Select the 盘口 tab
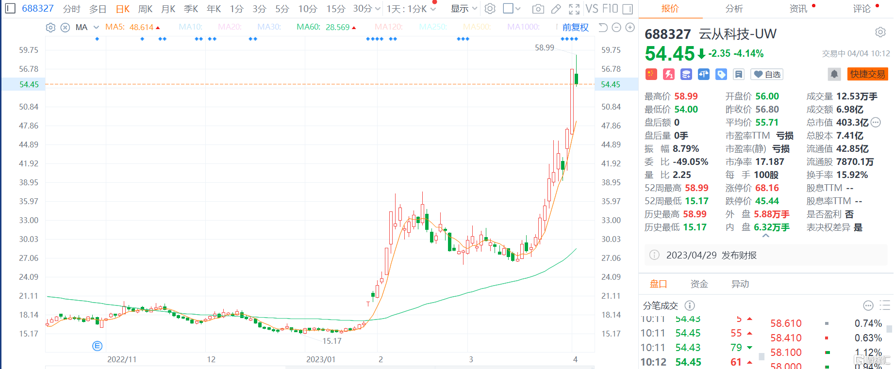 coord(658,284)
